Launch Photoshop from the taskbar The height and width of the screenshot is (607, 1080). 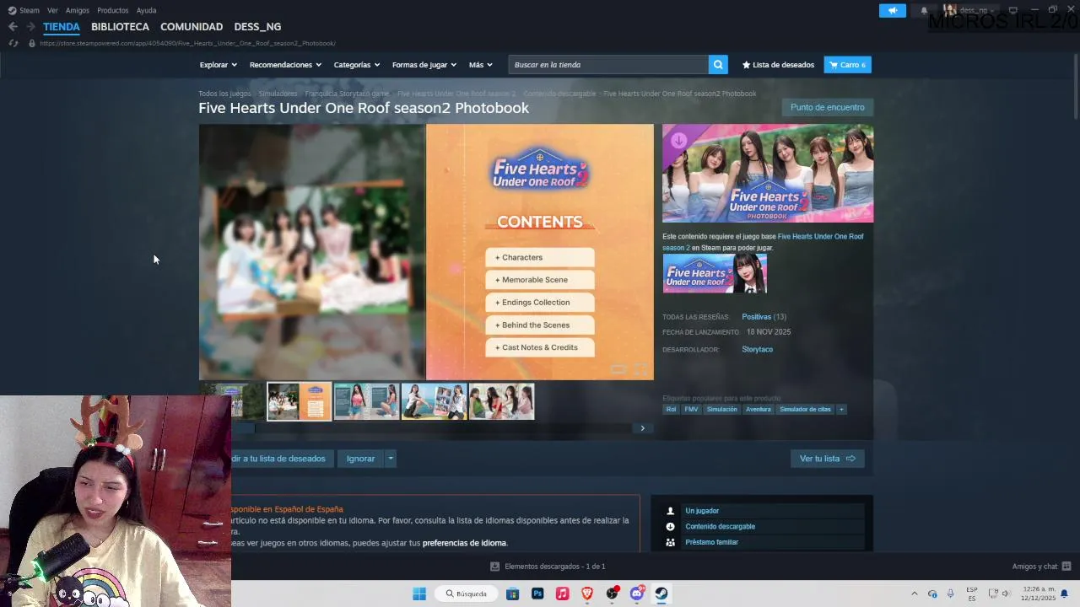[x=537, y=594]
